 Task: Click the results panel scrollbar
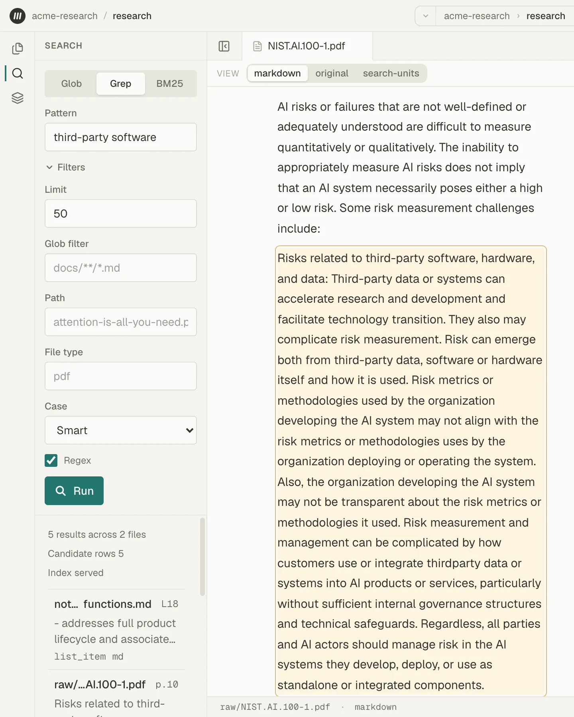point(202,557)
